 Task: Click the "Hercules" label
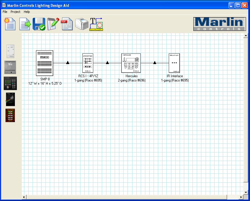(132, 76)
